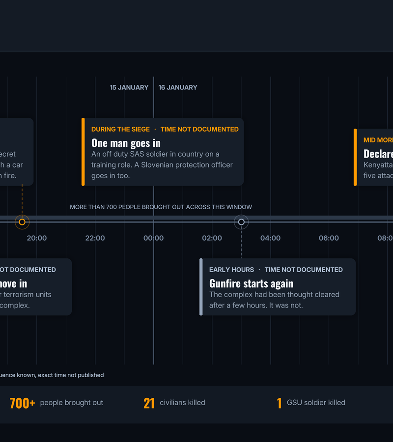Screen dimensions: 393x442
Task: Click the '15 JANUARY' date label
Action: click(129, 87)
